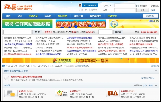Click the 重庆首页 百独 租用1200元/月 ad
This screenshot has height=102, width=161.
pyautogui.click(x=18, y=38)
